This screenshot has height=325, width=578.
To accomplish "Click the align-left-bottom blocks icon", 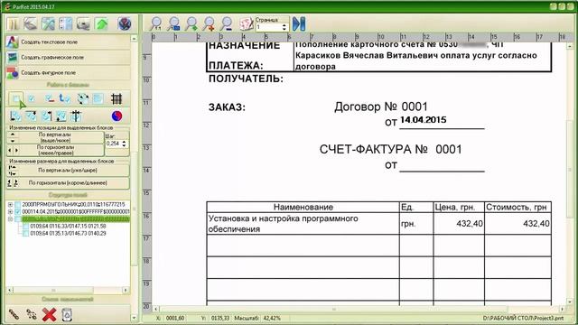I will click(x=15, y=116).
